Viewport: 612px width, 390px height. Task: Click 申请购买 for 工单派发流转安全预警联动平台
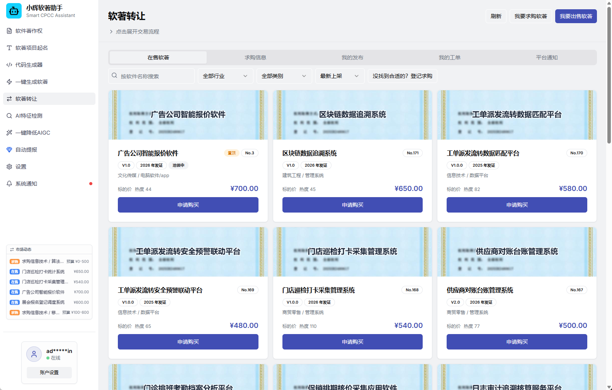tap(188, 342)
